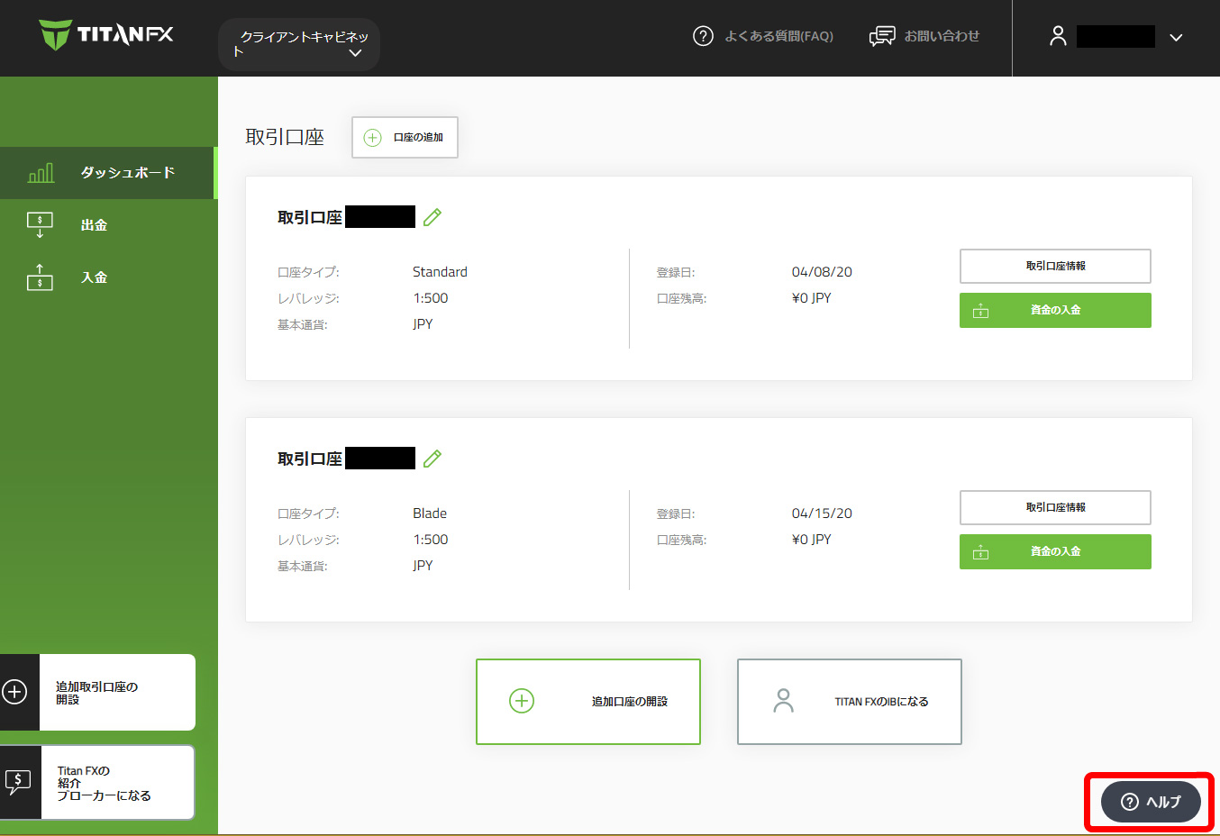Image resolution: width=1220 pixels, height=836 pixels.
Task: Click the Blade account type value
Action: click(430, 513)
